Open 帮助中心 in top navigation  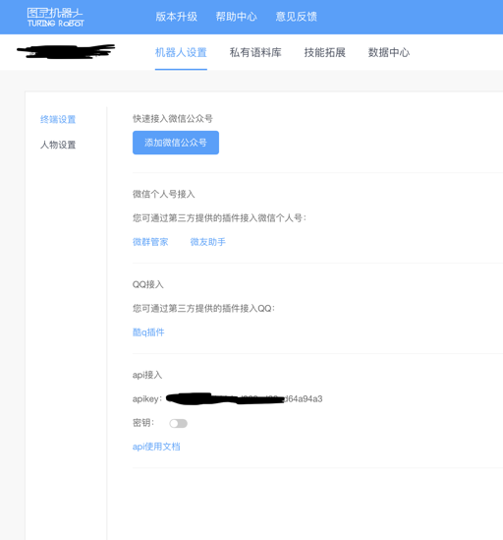(x=237, y=17)
